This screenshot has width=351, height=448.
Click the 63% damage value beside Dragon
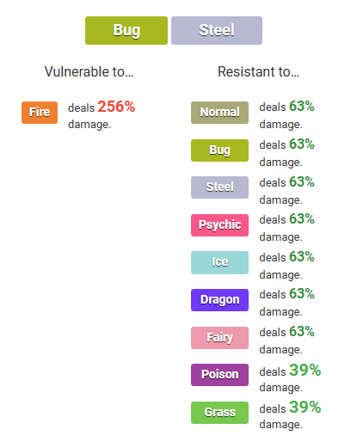pos(302,294)
